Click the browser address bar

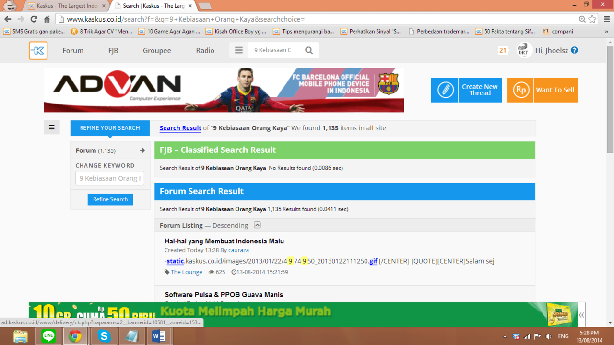pos(317,19)
